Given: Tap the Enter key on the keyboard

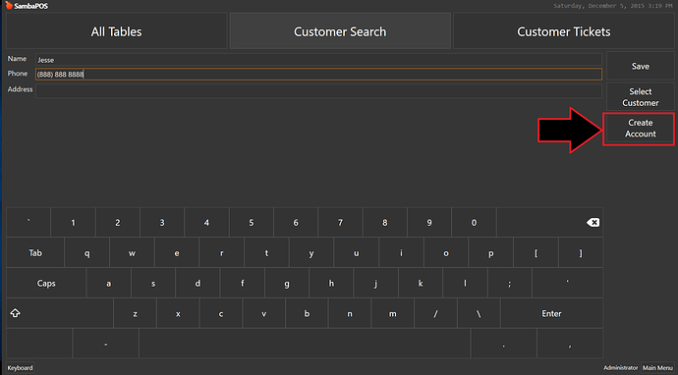Looking at the screenshot, I should (x=551, y=313).
